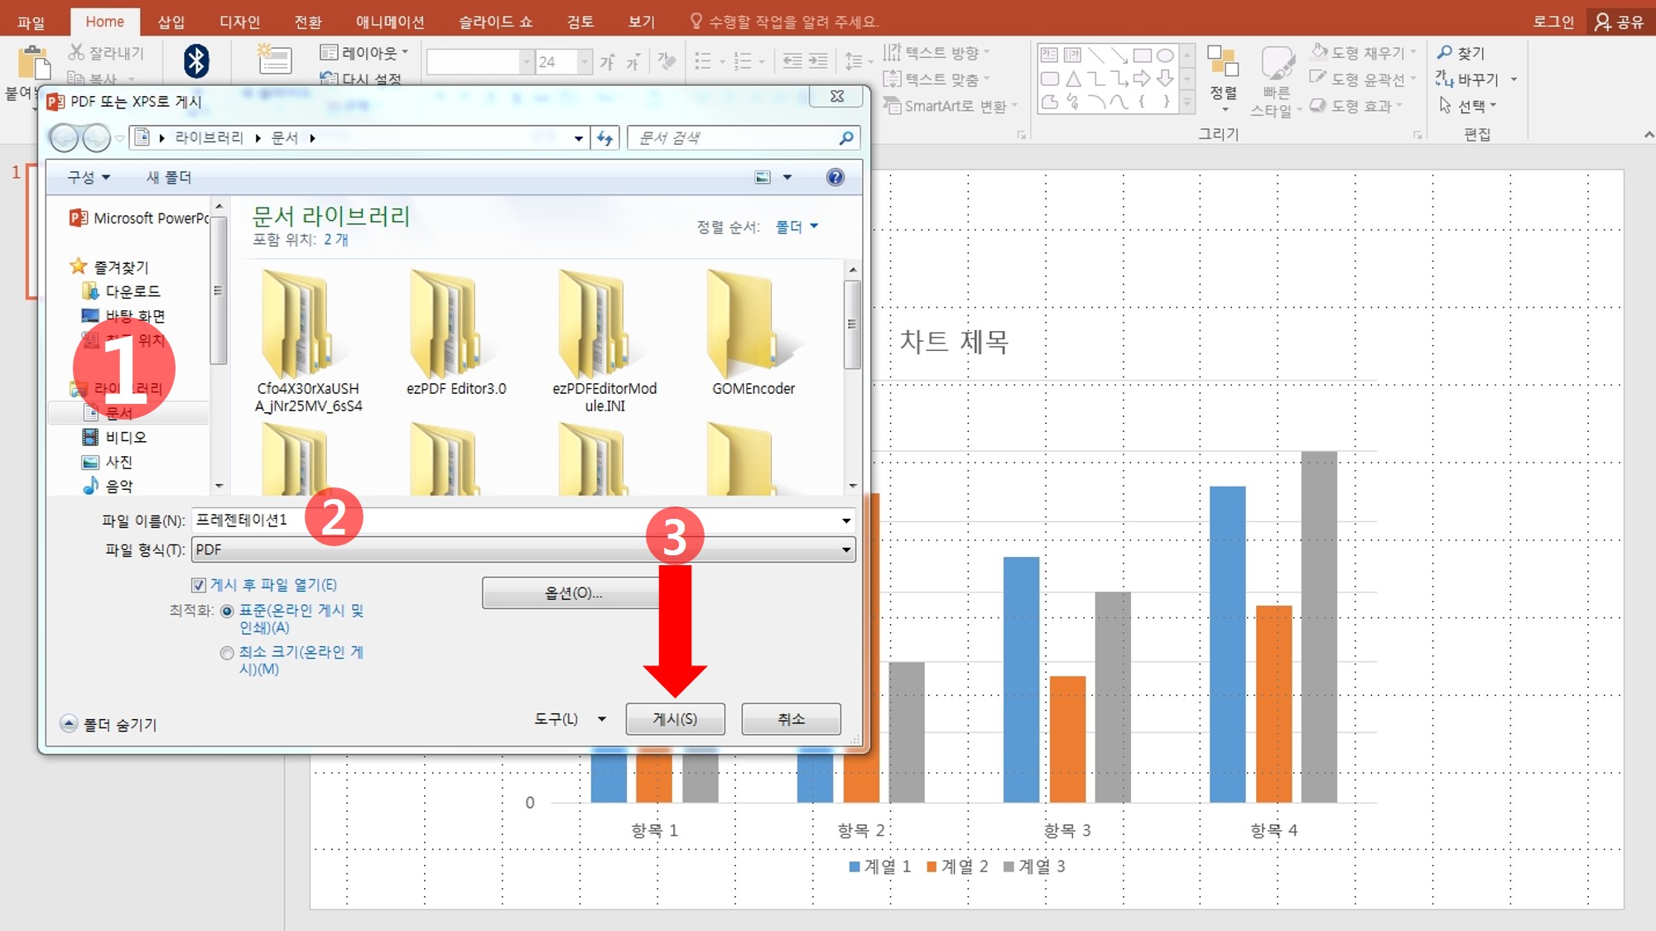Click the Find (찾기) magnifier icon
The width and height of the screenshot is (1656, 931).
[1446, 53]
